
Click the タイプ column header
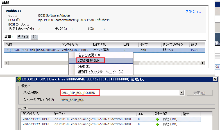[150, 45]
